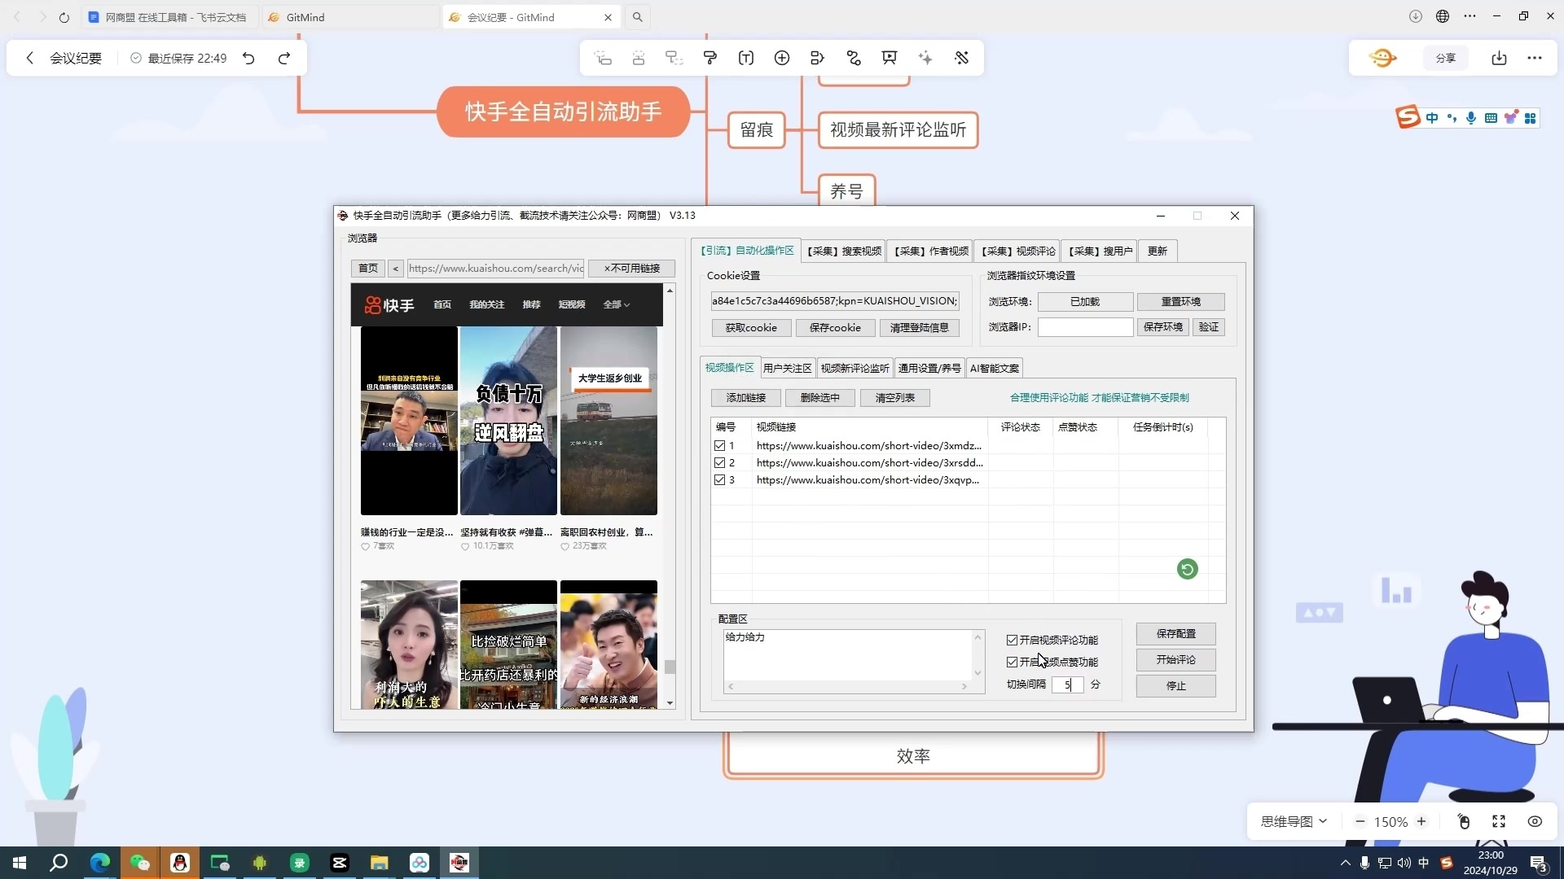The height and width of the screenshot is (879, 1564).
Task: Uncheck video link row 2 checkbox
Action: click(x=719, y=463)
